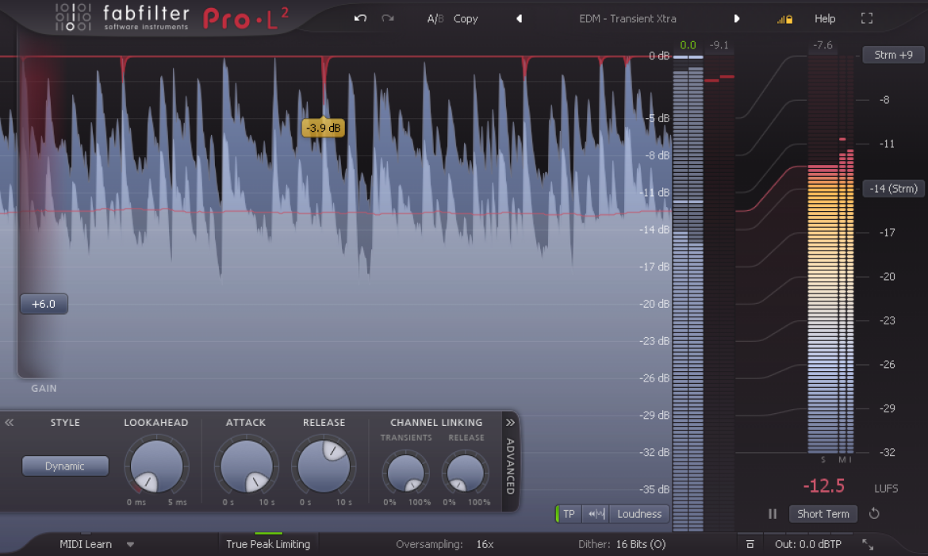Click the -12.5 LUFS loudness readout
The width and height of the screenshot is (928, 556).
[824, 487]
